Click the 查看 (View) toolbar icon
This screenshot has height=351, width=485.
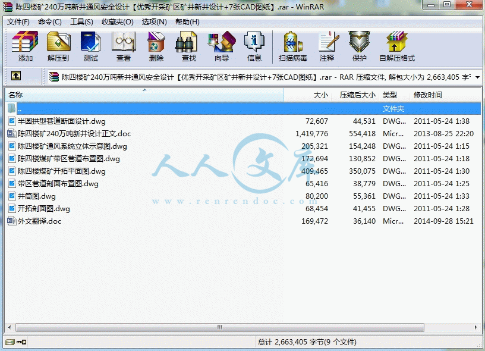tap(124, 41)
